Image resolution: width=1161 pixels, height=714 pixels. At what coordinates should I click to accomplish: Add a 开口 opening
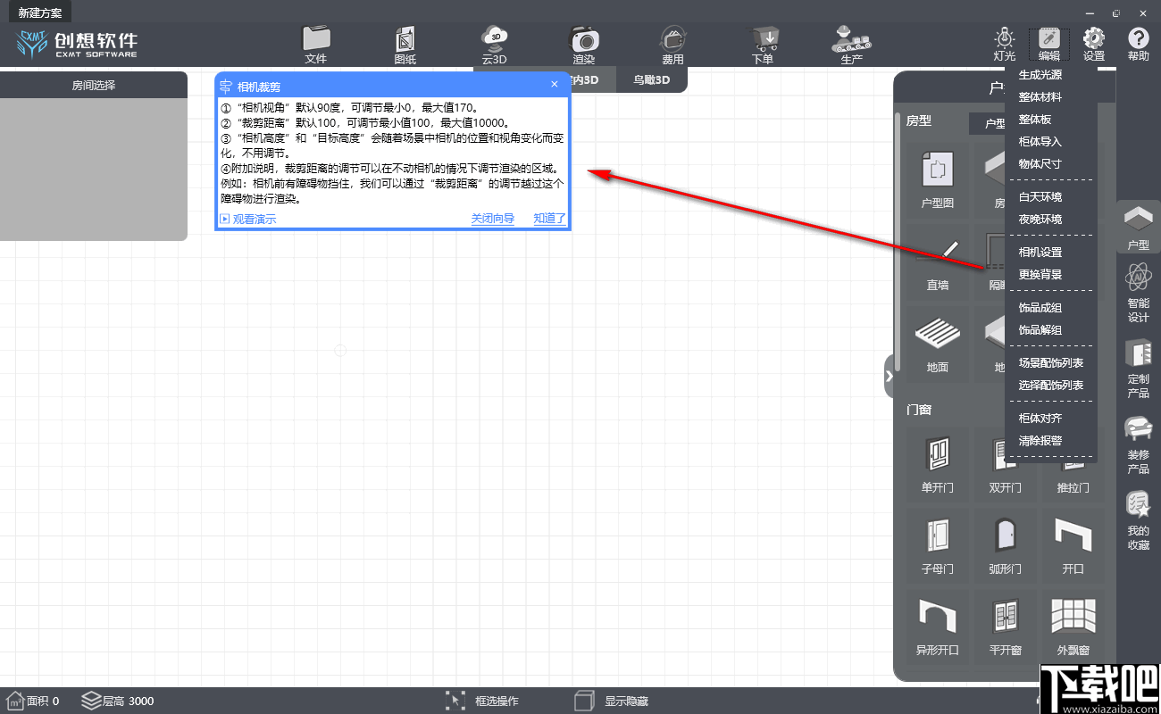(1073, 544)
